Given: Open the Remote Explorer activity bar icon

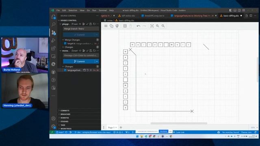Looking at the screenshot, I should click(53, 56).
